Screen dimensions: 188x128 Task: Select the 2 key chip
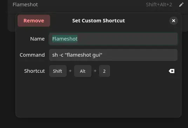point(104,71)
